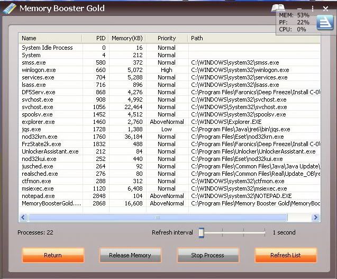Select the UnlockerAssistant.exe process name
The width and height of the screenshot is (337, 279).
point(50,151)
